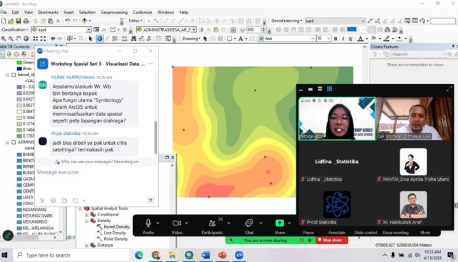Screen dimensions: 458x262
Task: Open the File menu
Action: tap(3, 12)
